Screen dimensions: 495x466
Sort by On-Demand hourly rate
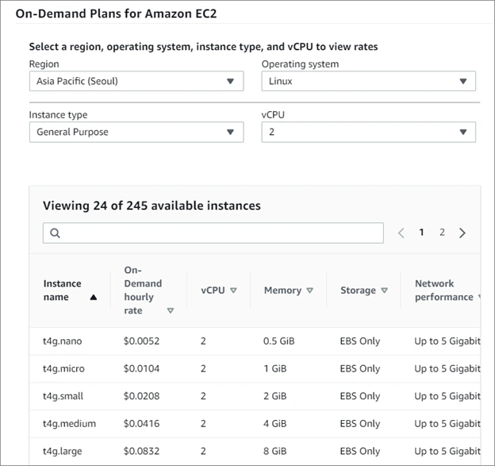pyautogui.click(x=171, y=311)
